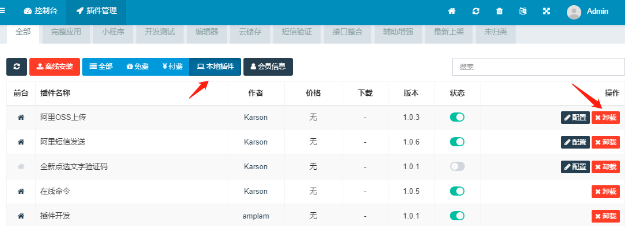This screenshot has height=226, width=625.
Task: Click the 价格 column header
Action: tap(313, 93)
